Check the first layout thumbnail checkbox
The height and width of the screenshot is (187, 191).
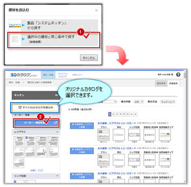click(x=15, y=138)
